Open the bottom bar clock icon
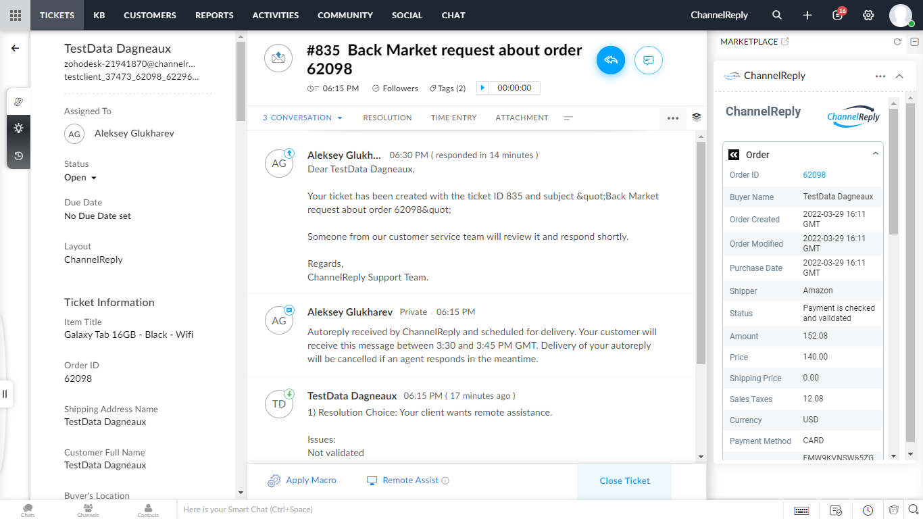The image size is (923, 519). (x=868, y=510)
